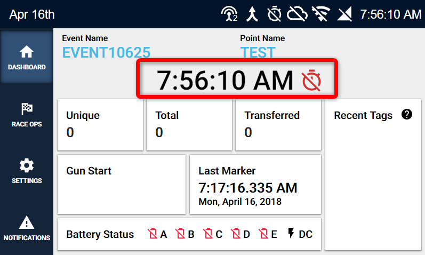Click antenna signal icon in status bar
Image resolution: width=425 pixels, height=255 pixels.
[x=229, y=14]
